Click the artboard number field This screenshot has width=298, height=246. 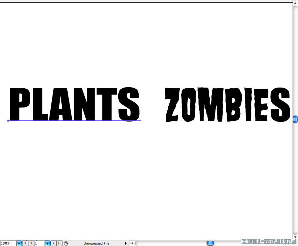tap(40, 243)
